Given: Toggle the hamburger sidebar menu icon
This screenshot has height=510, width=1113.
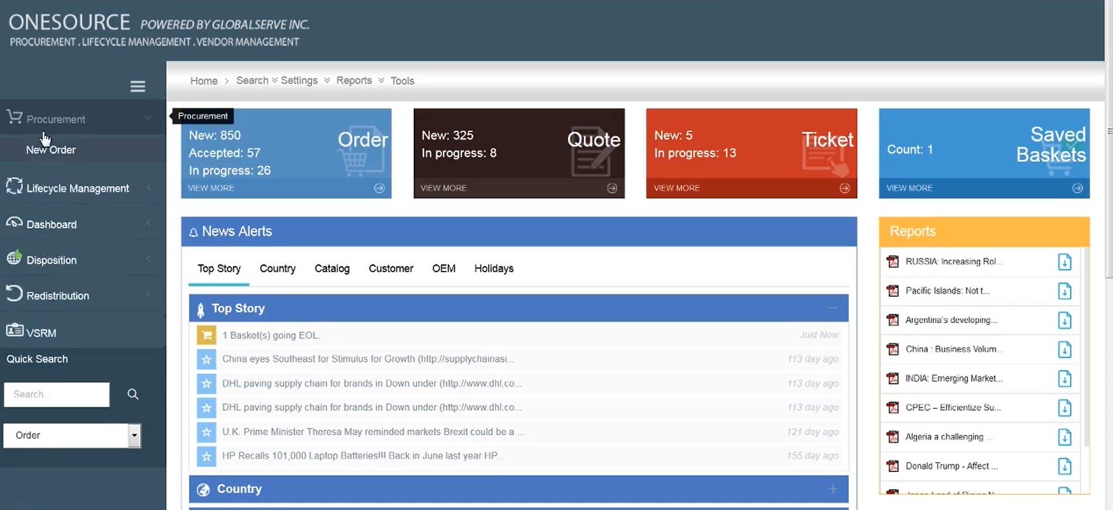Looking at the screenshot, I should (x=138, y=86).
